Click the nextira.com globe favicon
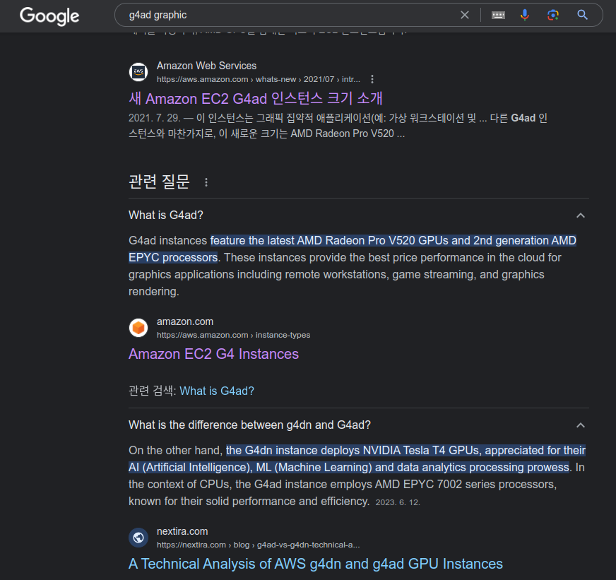This screenshot has height=580, width=616. tap(138, 538)
